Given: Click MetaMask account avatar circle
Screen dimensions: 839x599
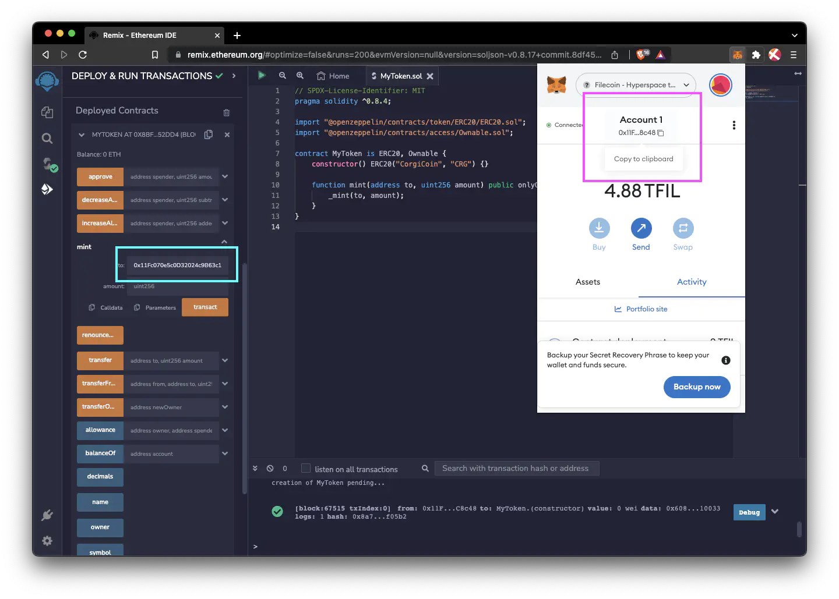Looking at the screenshot, I should point(721,85).
